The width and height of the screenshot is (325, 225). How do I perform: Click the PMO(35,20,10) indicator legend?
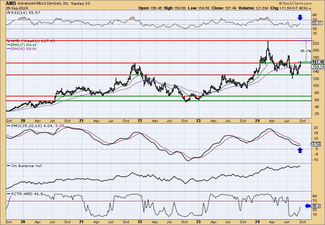35,126
